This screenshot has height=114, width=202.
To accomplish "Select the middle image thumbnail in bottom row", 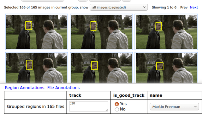I will pyautogui.click(x=102, y=68).
